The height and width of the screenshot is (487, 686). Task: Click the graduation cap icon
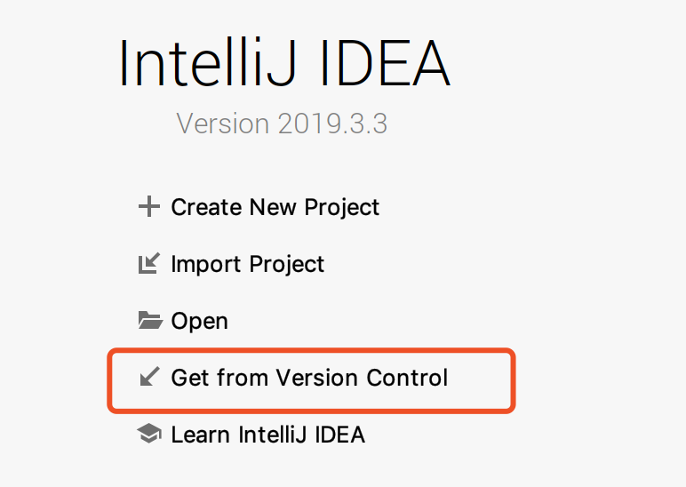coord(149,433)
